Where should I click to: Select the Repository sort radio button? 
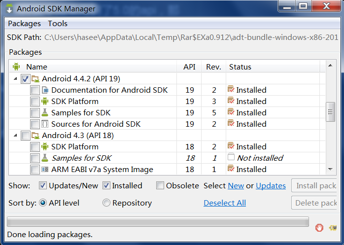106,203
